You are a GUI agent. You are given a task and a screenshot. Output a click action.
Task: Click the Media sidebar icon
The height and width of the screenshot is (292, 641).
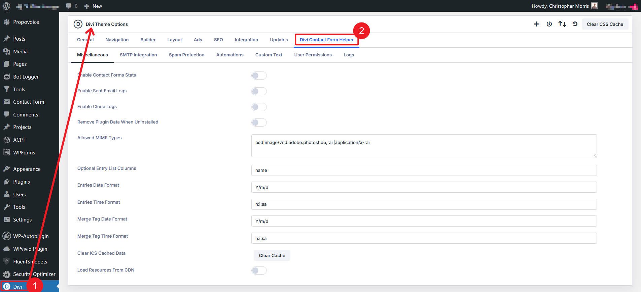click(7, 52)
